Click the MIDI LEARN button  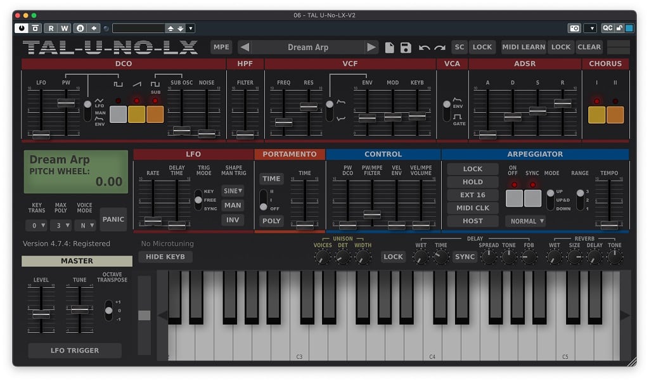coord(524,47)
